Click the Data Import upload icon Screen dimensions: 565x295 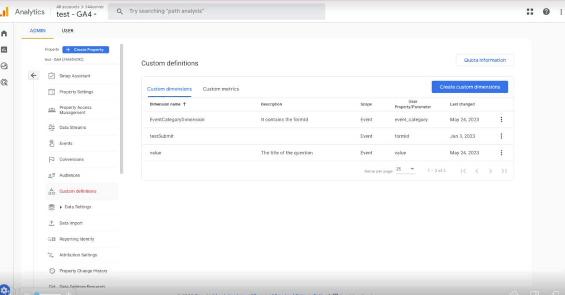51,223
